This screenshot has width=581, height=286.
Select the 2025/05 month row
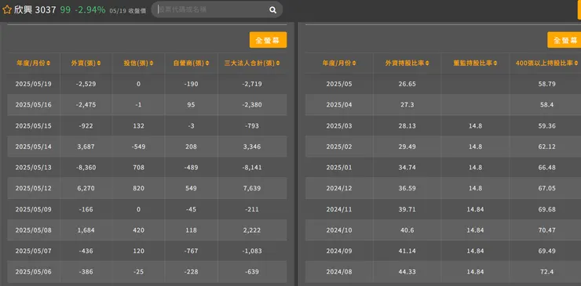pyautogui.click(x=443, y=84)
